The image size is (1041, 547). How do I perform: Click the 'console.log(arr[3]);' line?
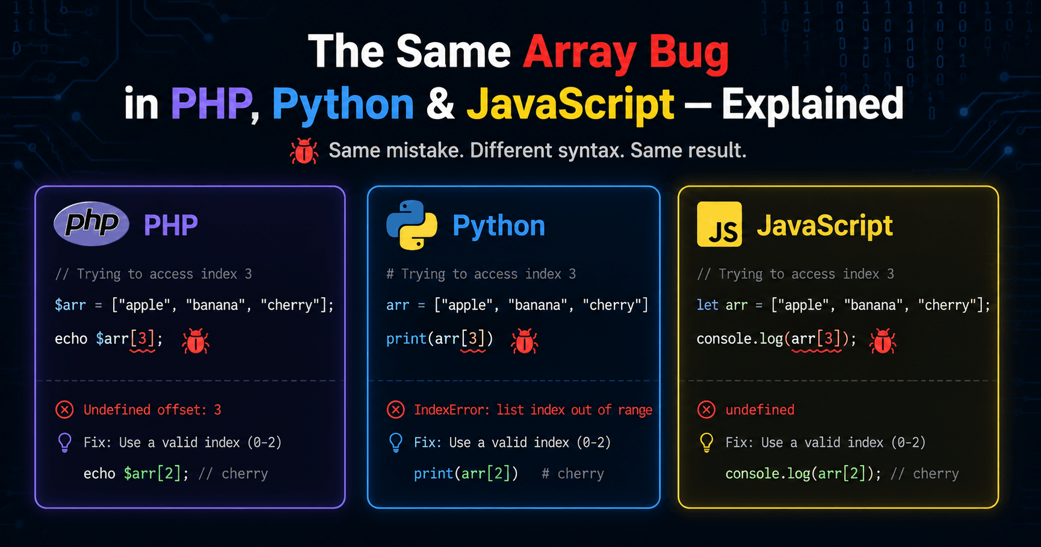(x=776, y=339)
